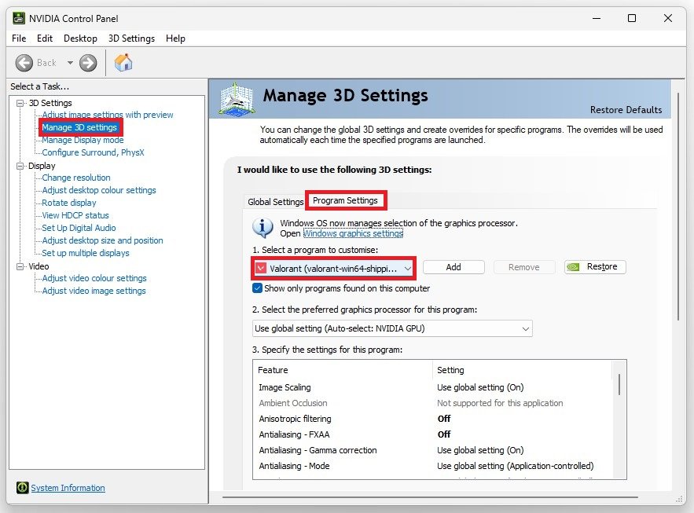Image resolution: width=694 pixels, height=513 pixels.
Task: Open the Windows graphics settings link
Action: pyautogui.click(x=354, y=233)
